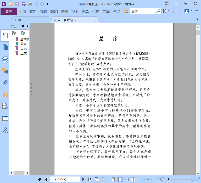Click the magnifier search button

coord(158,11)
